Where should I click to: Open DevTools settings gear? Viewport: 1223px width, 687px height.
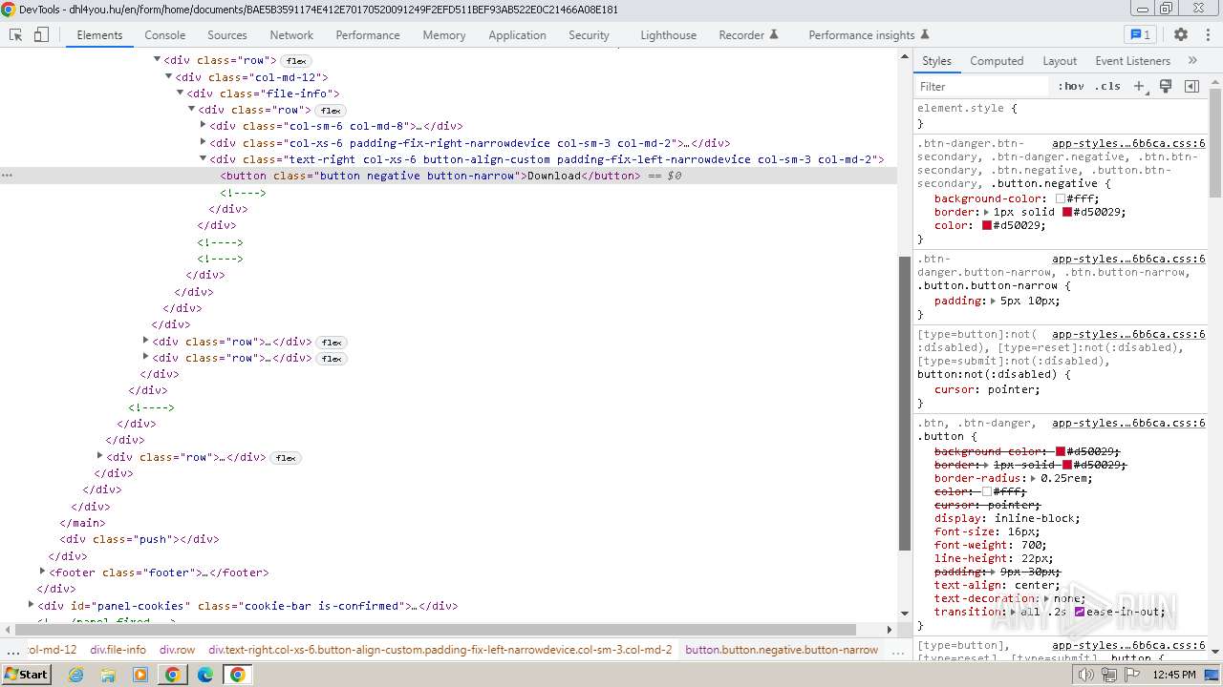click(1181, 34)
